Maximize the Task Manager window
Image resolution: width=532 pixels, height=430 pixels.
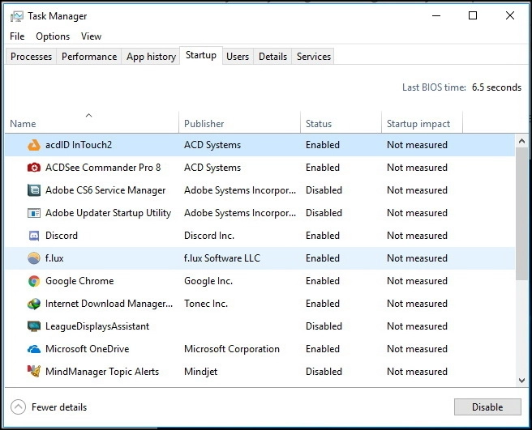[x=473, y=15]
